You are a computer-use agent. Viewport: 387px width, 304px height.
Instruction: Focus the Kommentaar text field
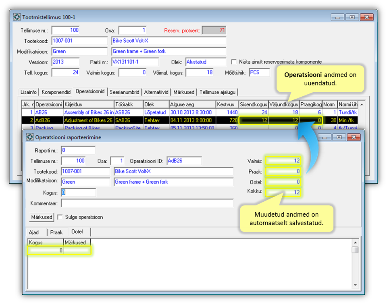click(147, 203)
